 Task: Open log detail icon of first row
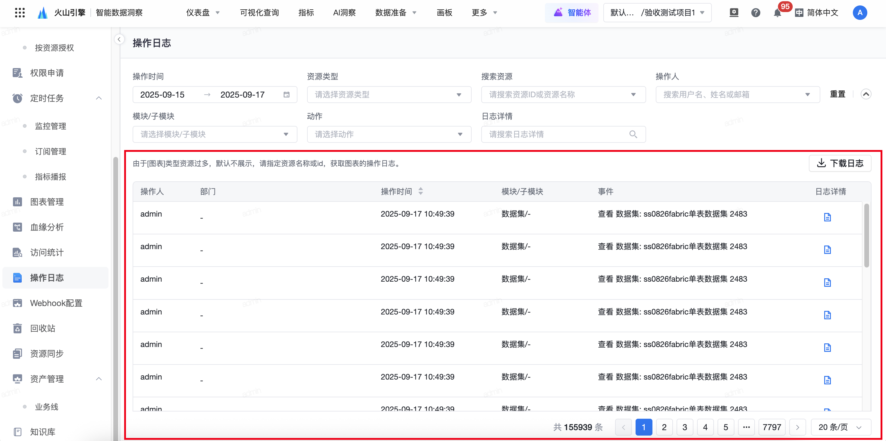coord(827,217)
